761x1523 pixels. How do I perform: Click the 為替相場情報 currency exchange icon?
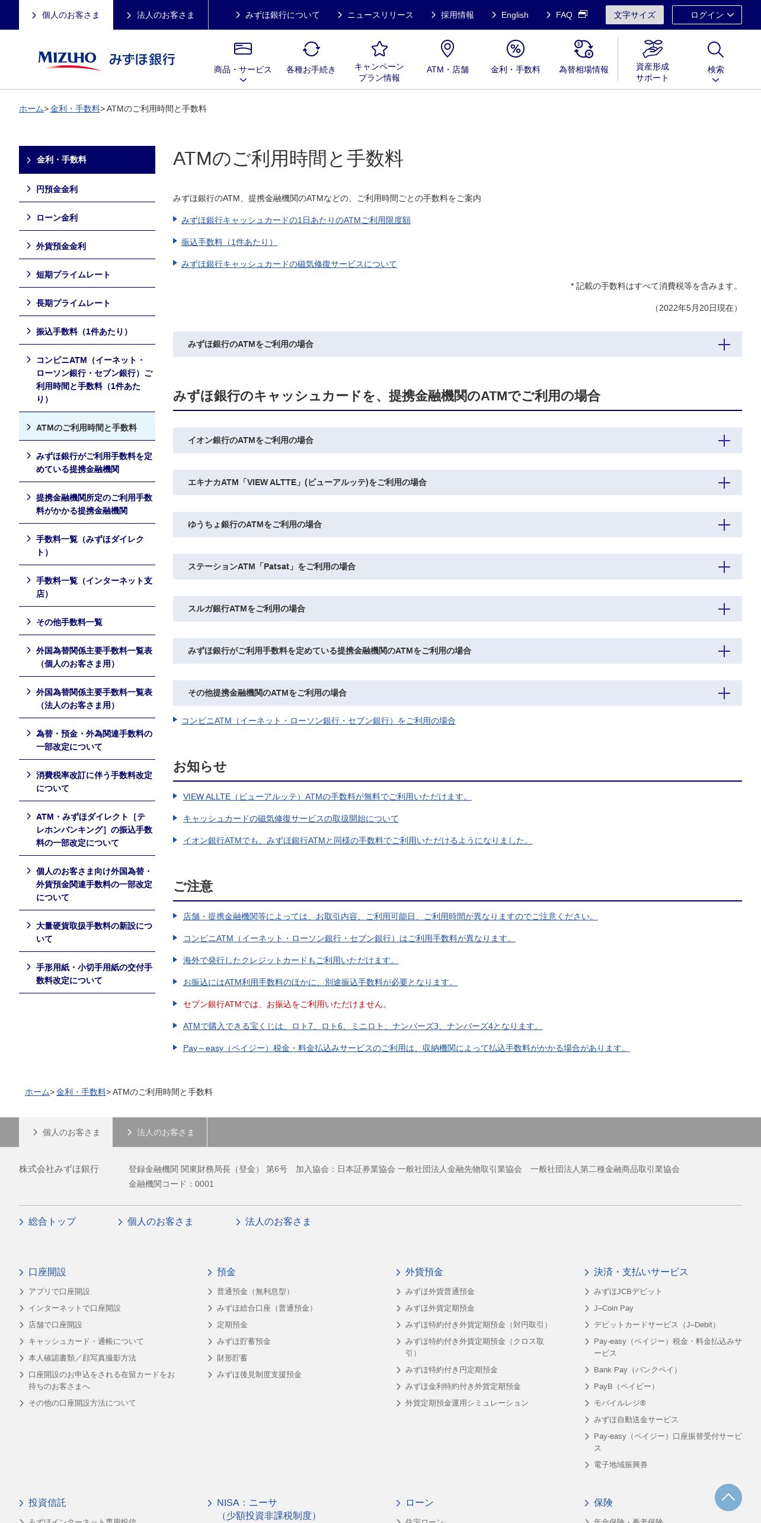tap(584, 49)
